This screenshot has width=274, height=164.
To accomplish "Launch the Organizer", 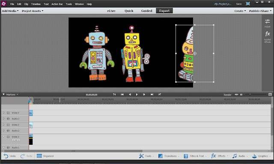I will point(45,156).
